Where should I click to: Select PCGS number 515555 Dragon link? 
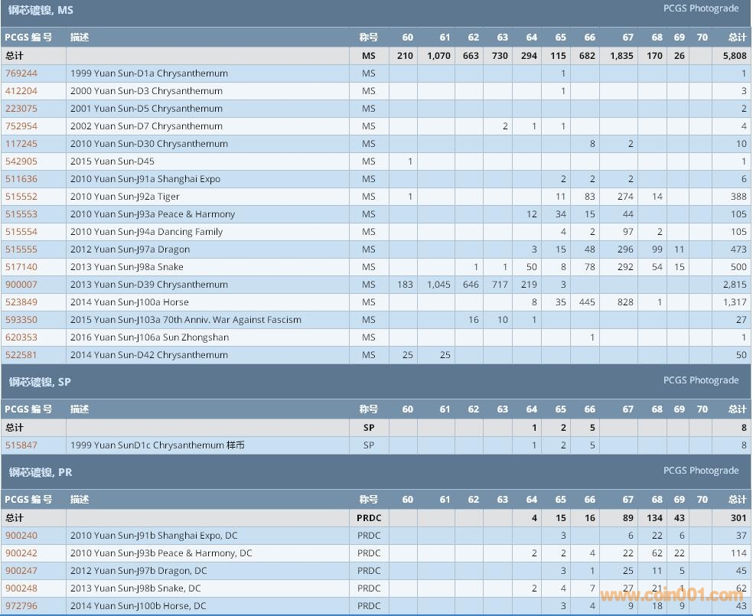pyautogui.click(x=21, y=249)
